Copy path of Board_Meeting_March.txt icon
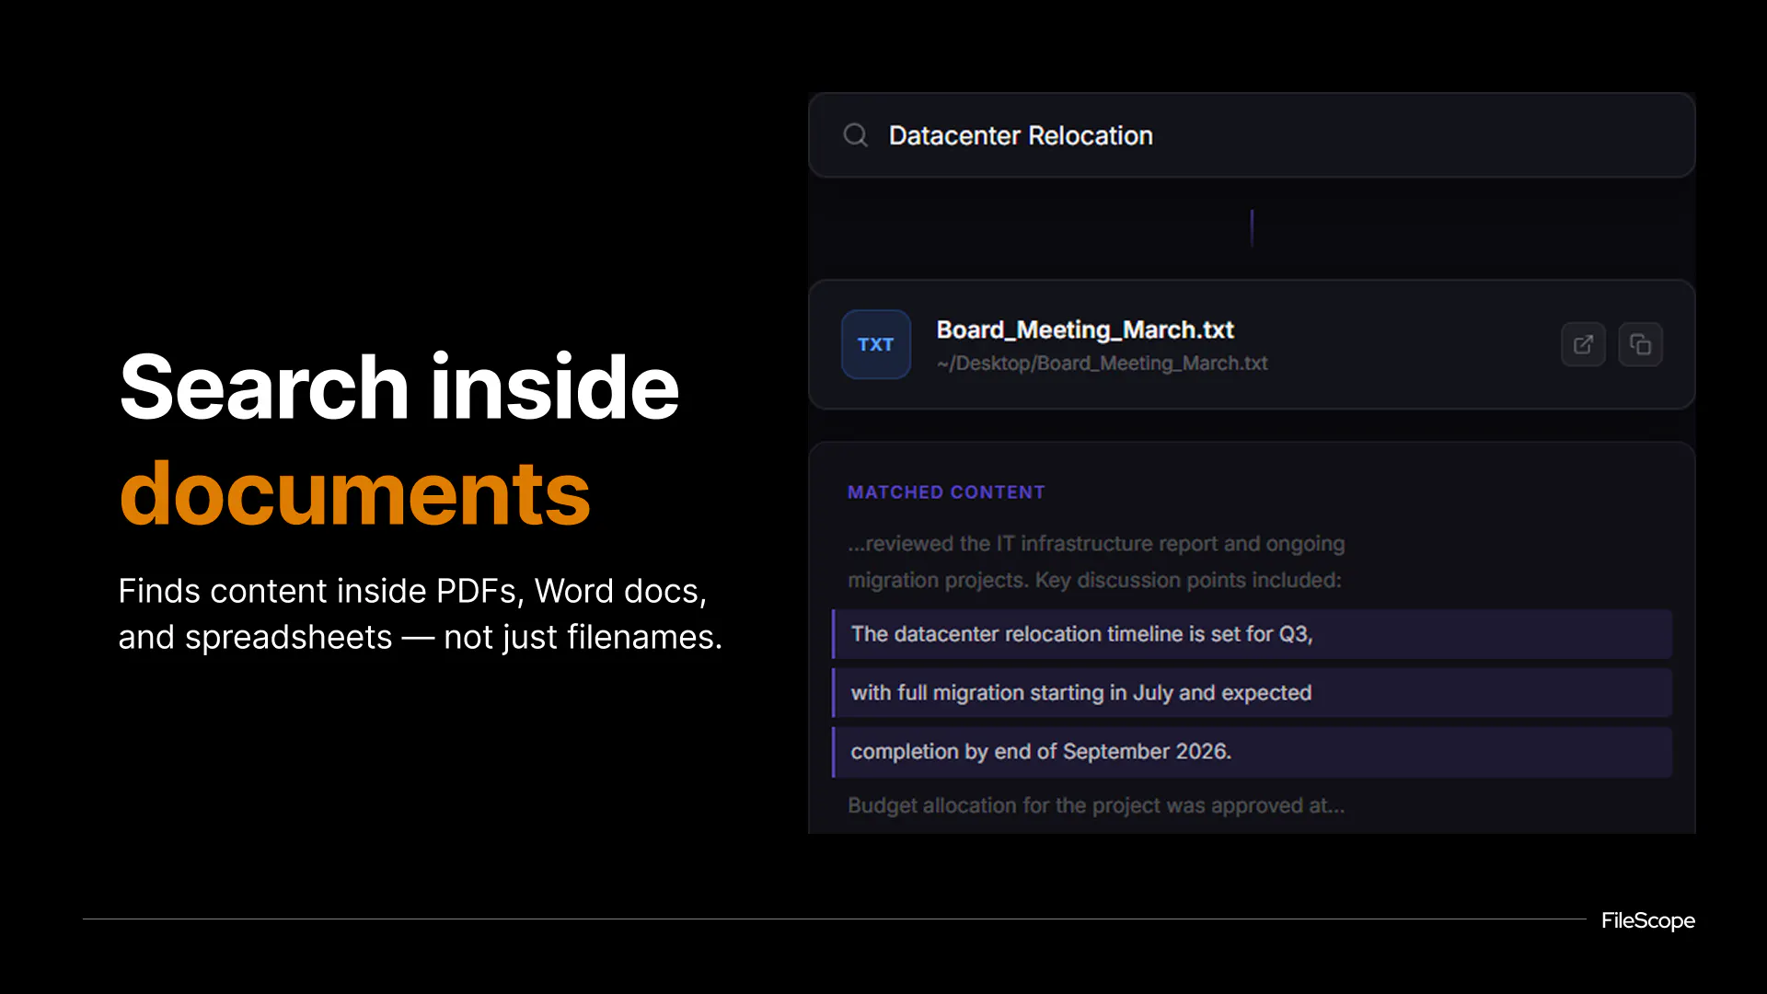 [1640, 344]
